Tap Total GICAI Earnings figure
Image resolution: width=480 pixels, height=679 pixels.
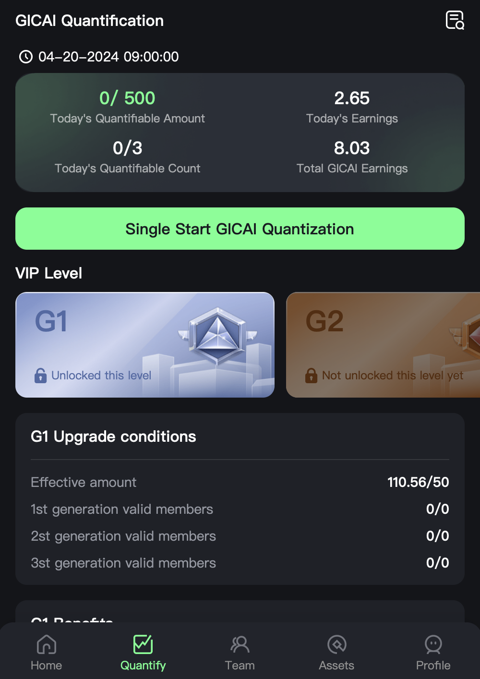(x=352, y=148)
